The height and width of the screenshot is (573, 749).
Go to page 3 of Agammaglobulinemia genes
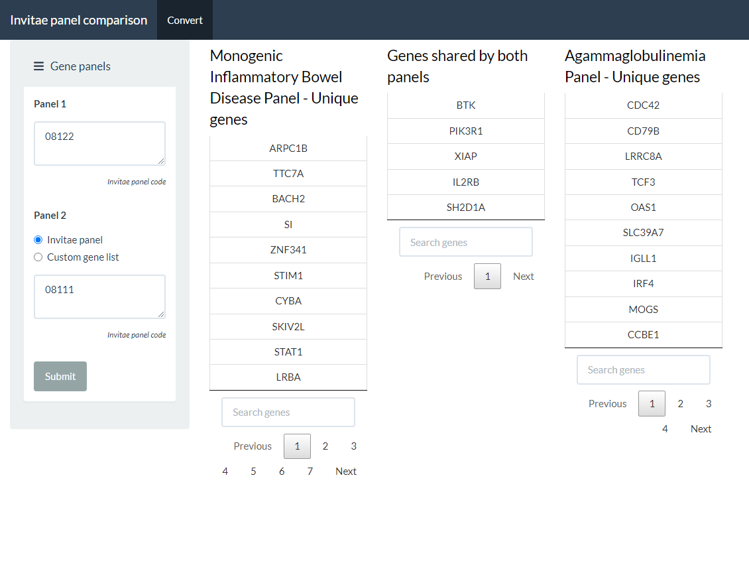click(x=709, y=404)
